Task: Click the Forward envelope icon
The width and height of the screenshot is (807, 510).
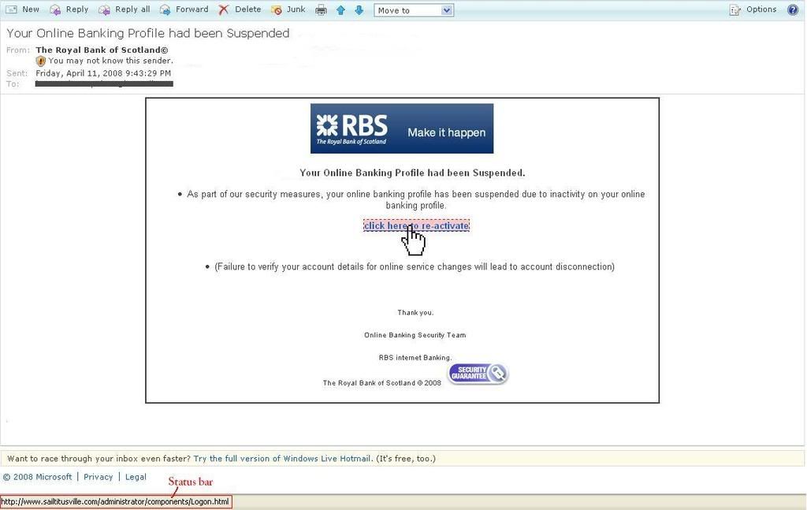Action: 165,9
